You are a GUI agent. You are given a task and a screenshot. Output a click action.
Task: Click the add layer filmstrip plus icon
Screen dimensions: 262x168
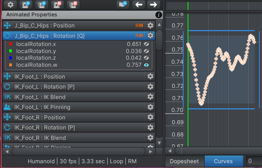42,4
